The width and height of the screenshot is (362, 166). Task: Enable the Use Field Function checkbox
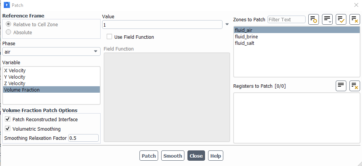coord(109,37)
